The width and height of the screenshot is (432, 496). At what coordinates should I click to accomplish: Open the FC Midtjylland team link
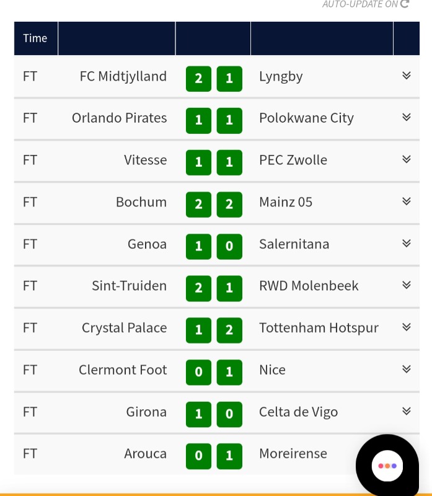point(123,76)
